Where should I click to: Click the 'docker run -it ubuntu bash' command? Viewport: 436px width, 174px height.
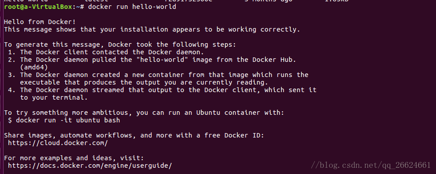click(x=68, y=120)
